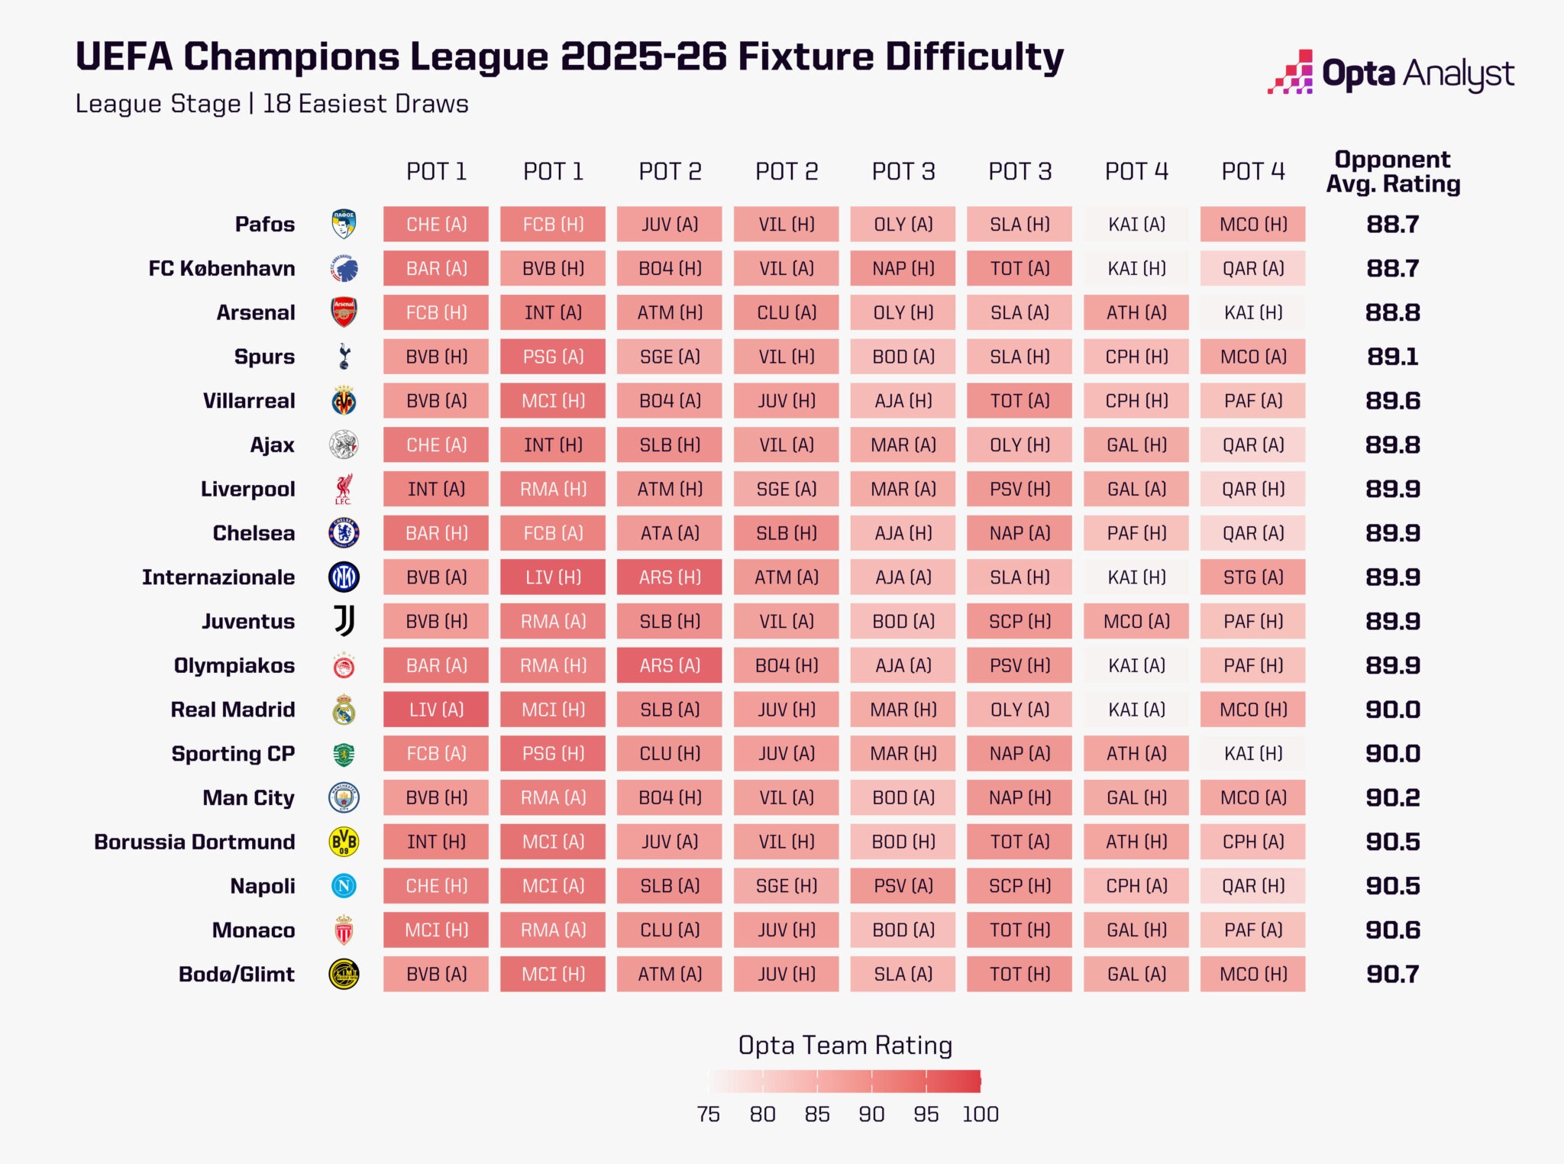Viewport: 1564px width, 1164px height.
Task: Click Spurs's PSG (A) fixture cell
Action: pyautogui.click(x=553, y=357)
